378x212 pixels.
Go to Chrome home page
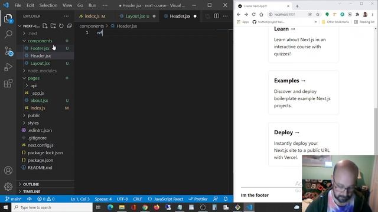tap(261, 14)
